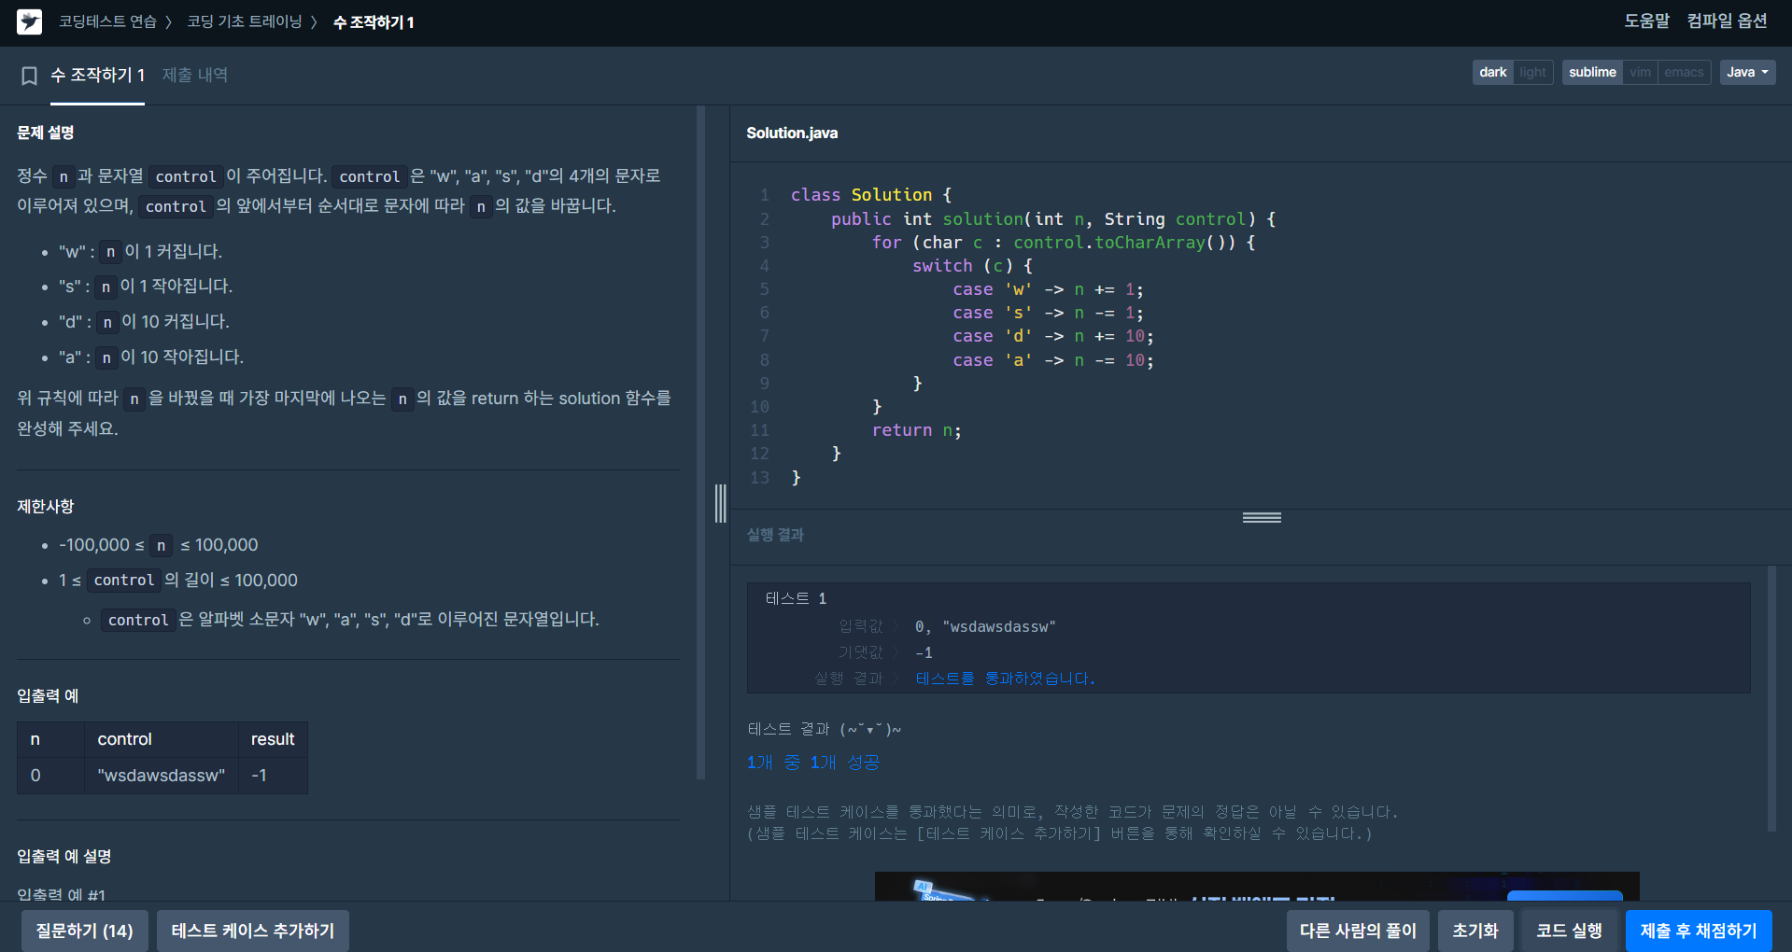The width and height of the screenshot is (1792, 952).
Task: Click code line with case 'w'
Action: pyautogui.click(x=1048, y=289)
